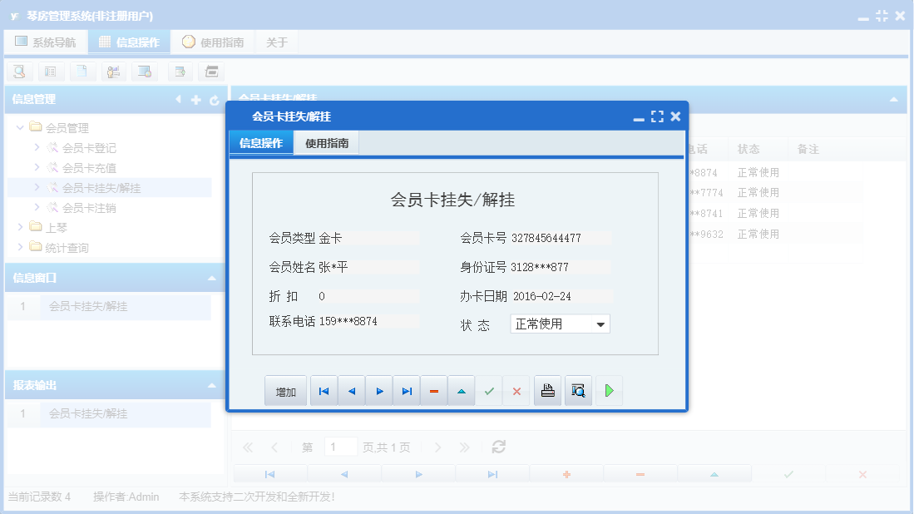This screenshot has width=914, height=514.
Task: Collapse the 会员管理 folder
Action: click(x=18, y=128)
